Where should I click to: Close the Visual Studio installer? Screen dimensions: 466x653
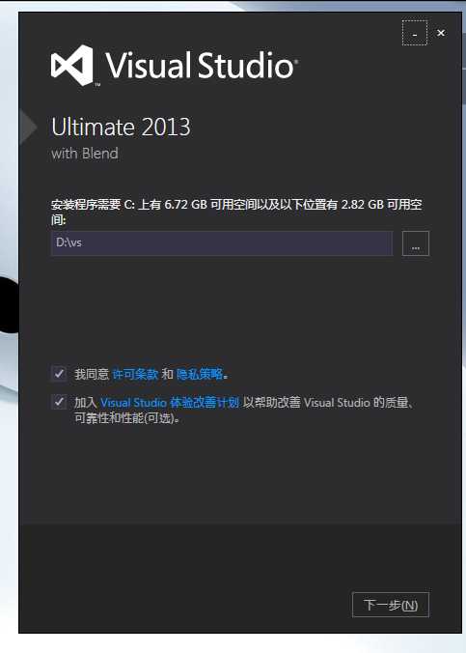coord(441,33)
